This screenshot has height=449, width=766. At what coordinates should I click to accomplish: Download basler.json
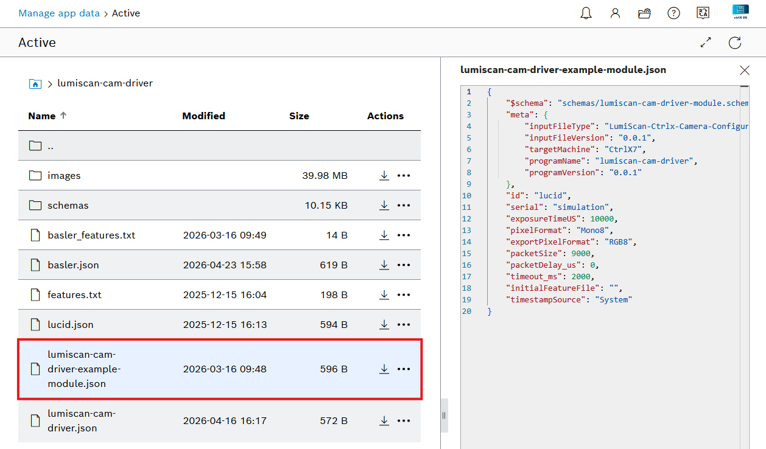(x=384, y=265)
